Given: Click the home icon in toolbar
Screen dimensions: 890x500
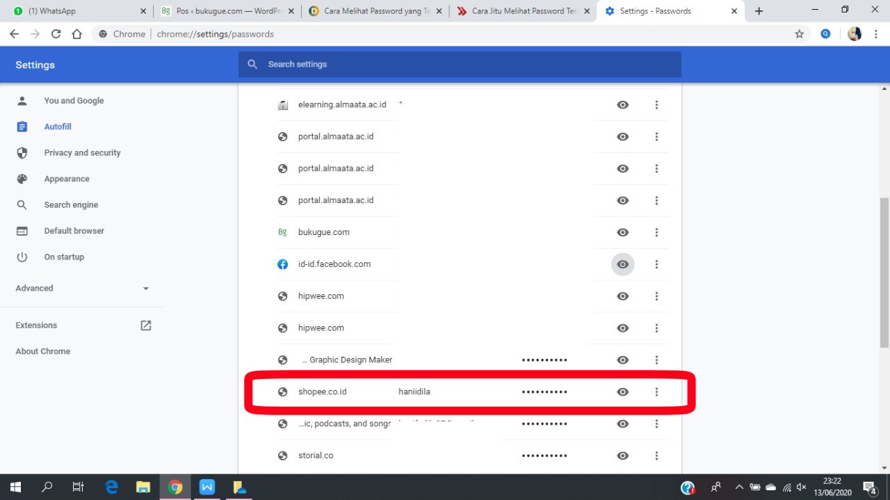Looking at the screenshot, I should 77,34.
